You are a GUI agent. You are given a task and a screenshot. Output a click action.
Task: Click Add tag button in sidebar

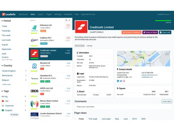click(x=14, y=115)
